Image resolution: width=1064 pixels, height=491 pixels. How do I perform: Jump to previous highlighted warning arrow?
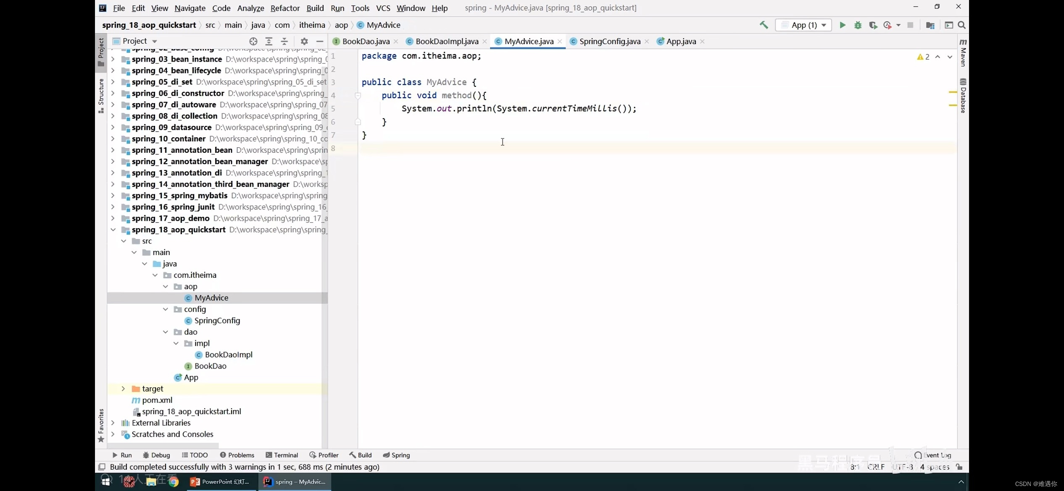pos(938,57)
